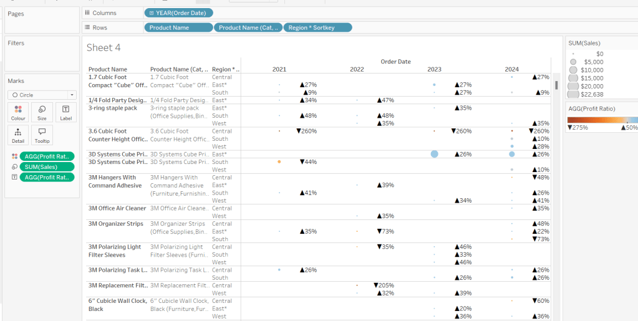Click the 2023 year column header
Viewport: 638px width, 321px height.
coord(434,69)
